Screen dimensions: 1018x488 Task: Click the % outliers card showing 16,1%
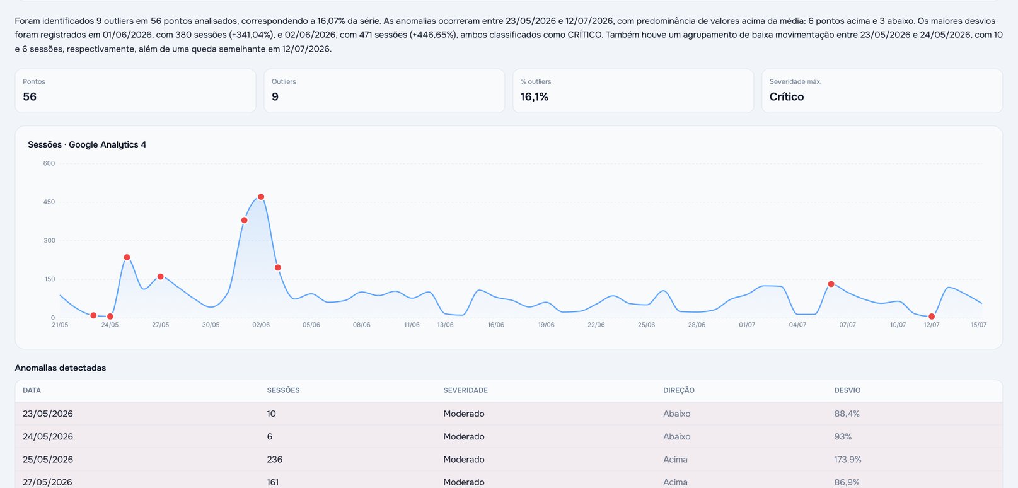coord(633,91)
